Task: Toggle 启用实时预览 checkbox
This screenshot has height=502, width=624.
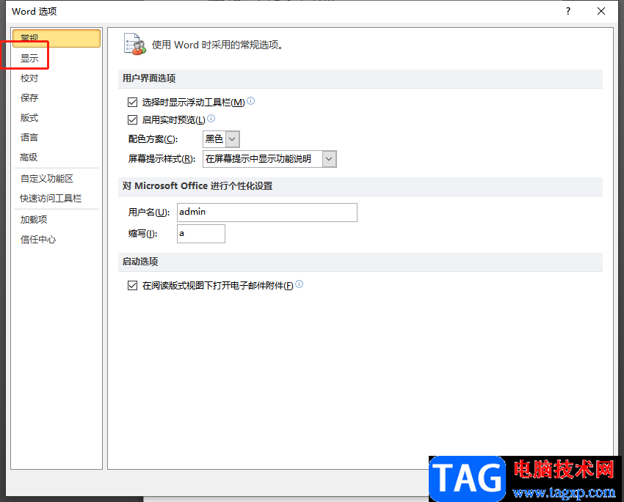Action: point(133,119)
